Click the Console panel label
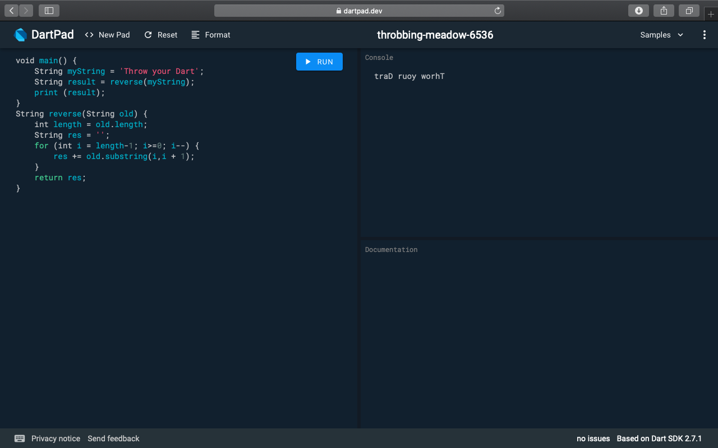The height and width of the screenshot is (448, 718). click(379, 58)
